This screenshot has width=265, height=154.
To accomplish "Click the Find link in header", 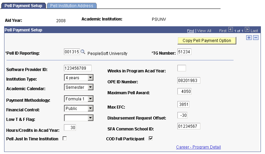I will [190, 31].
